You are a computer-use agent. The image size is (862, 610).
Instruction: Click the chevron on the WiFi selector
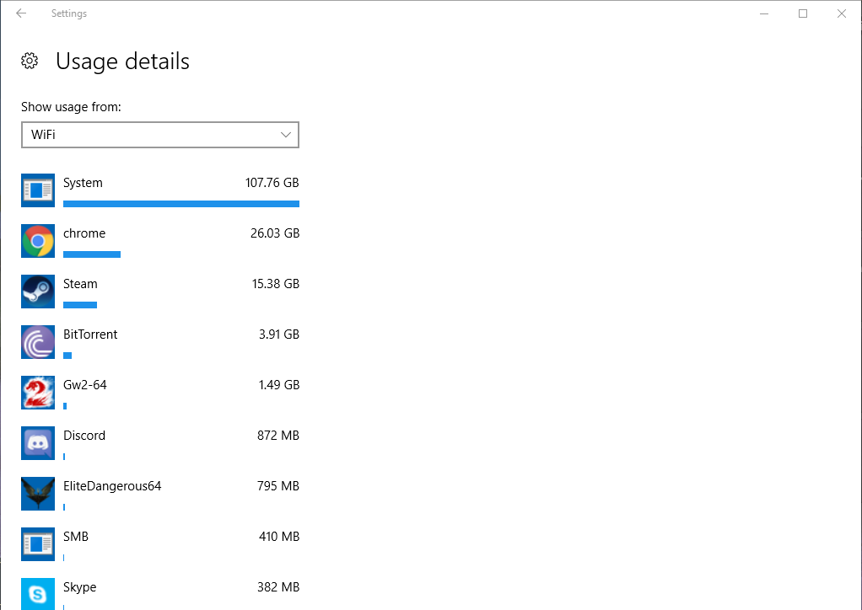[288, 135]
